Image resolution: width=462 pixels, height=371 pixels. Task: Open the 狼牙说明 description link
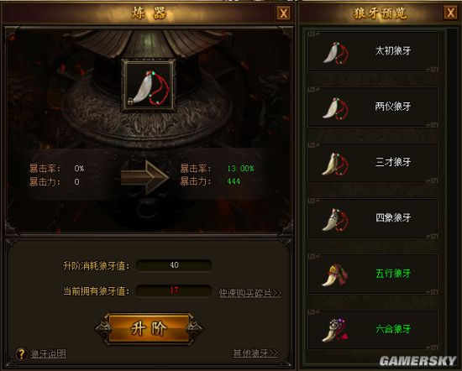pos(48,354)
